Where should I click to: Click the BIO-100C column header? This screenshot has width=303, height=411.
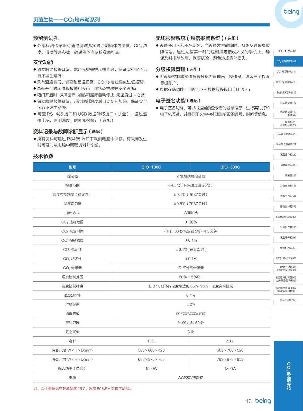pyautogui.click(x=151, y=167)
